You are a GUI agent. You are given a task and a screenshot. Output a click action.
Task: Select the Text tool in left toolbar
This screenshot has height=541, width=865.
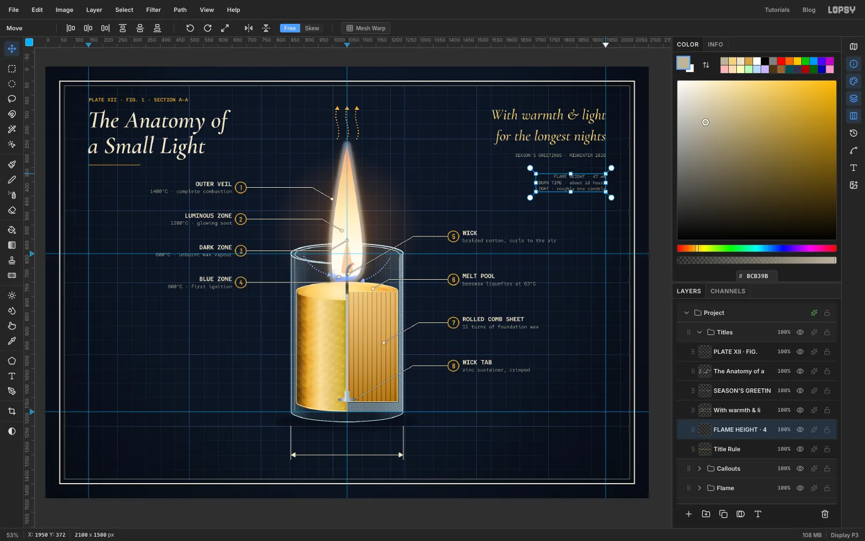point(12,376)
